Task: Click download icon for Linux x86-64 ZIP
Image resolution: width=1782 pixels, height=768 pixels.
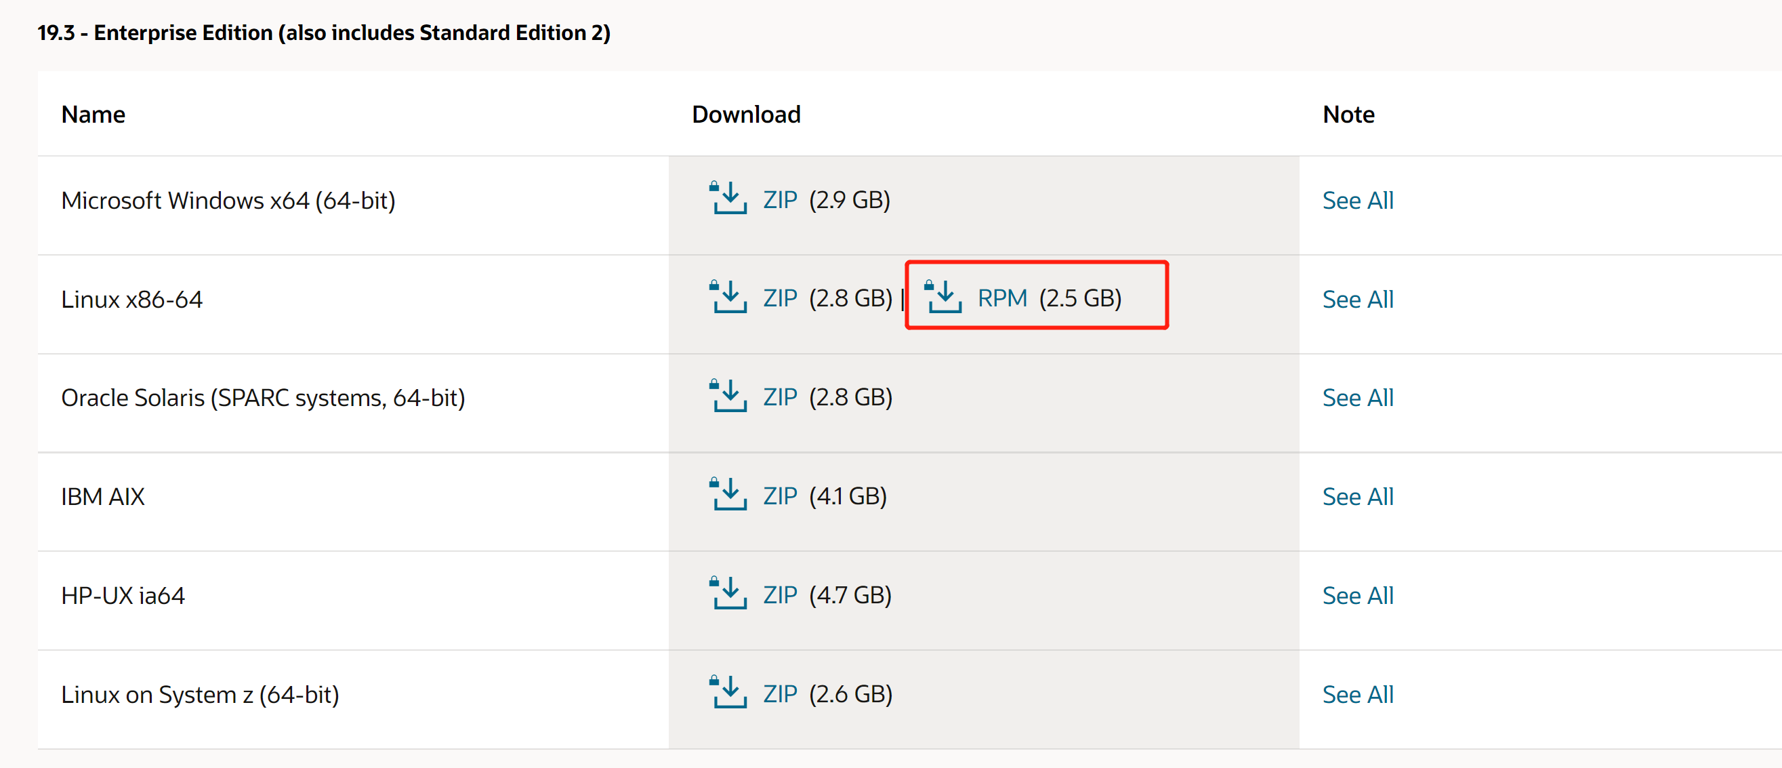Action: [728, 298]
